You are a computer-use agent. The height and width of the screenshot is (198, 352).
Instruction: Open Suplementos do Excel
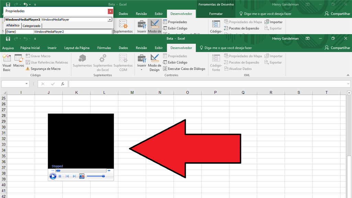102,63
